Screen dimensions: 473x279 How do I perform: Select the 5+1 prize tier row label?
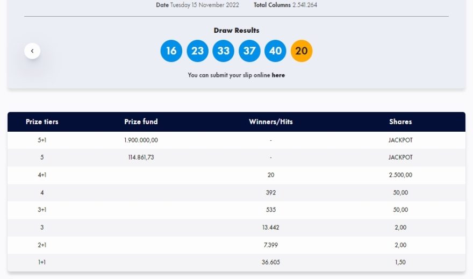click(42, 140)
